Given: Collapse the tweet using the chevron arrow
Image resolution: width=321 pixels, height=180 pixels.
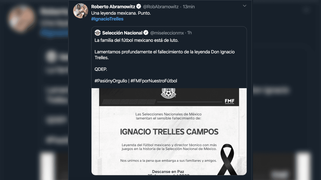Looking at the screenshot, I should (x=245, y=6).
